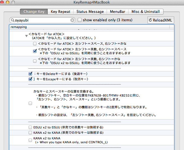
Task: Open the Status Message tab
Action: click(x=90, y=11)
